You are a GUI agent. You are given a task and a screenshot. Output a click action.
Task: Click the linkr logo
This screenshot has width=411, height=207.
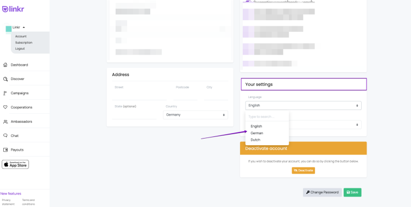click(x=13, y=9)
